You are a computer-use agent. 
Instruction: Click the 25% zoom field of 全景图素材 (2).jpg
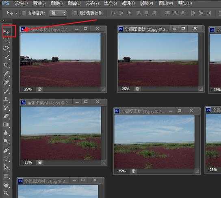tap(126, 89)
